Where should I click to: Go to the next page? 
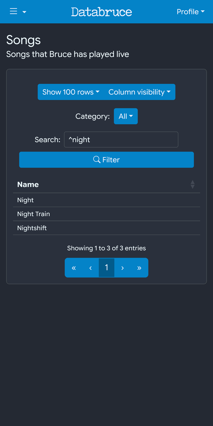pyautogui.click(x=122, y=268)
